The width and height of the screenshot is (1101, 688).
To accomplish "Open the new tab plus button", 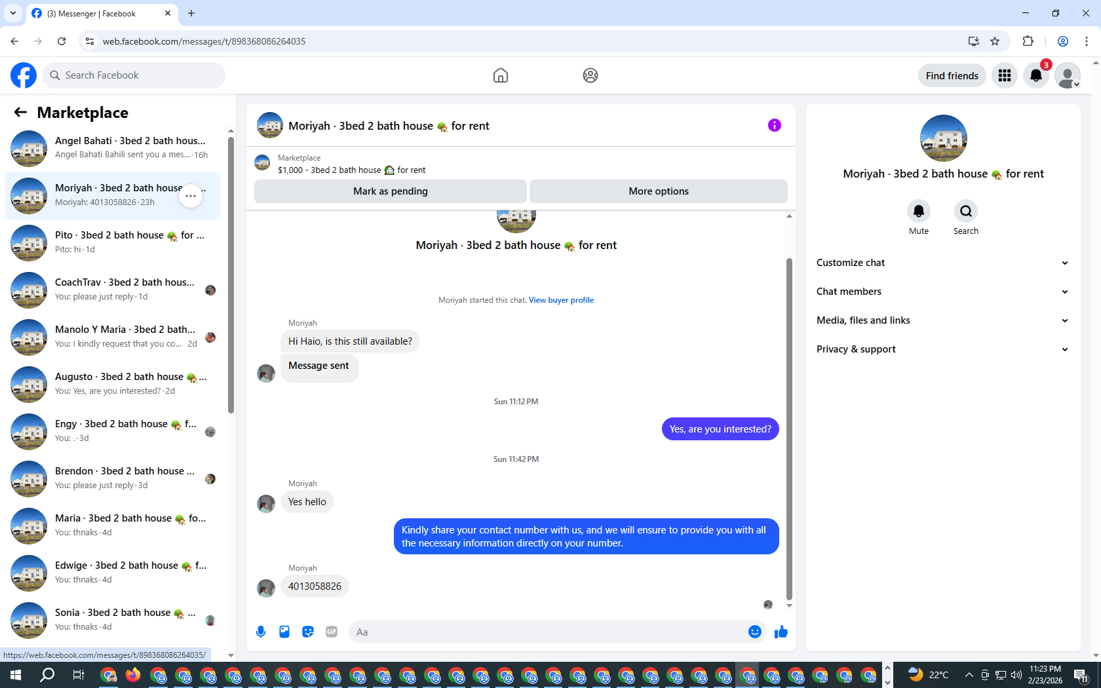I will [191, 13].
